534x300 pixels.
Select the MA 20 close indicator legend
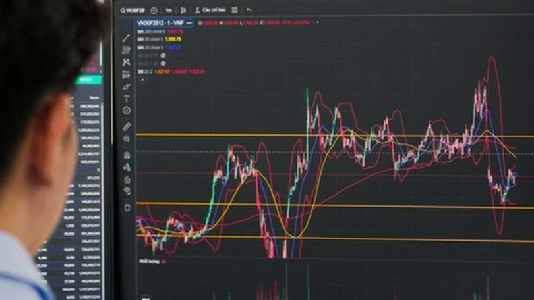coord(159,47)
